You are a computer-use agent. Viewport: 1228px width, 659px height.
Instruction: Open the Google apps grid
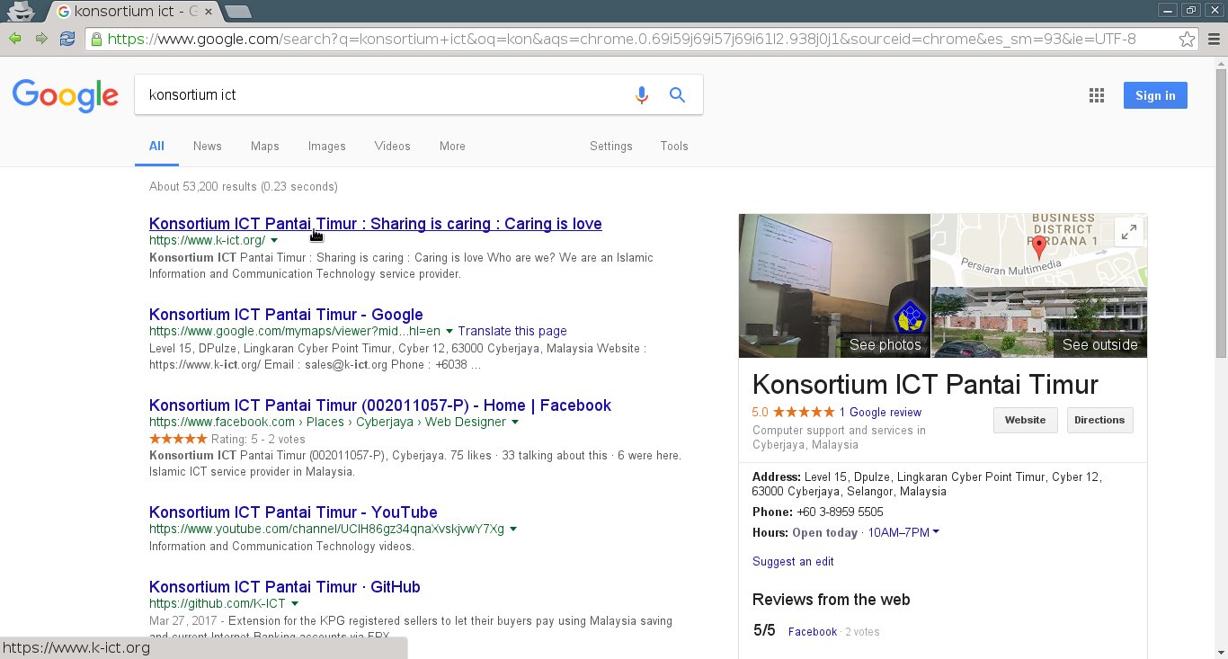coord(1096,95)
